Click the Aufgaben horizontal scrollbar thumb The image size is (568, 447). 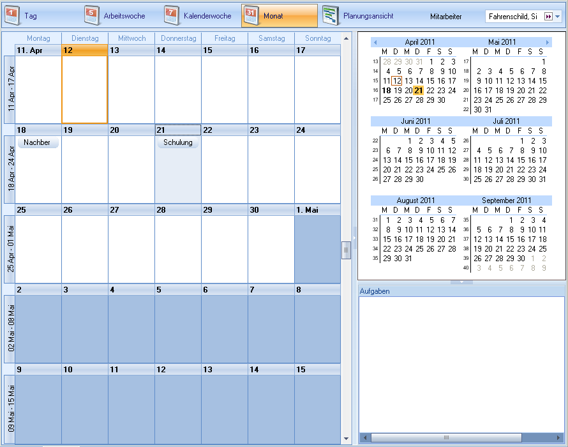[x=445, y=438]
